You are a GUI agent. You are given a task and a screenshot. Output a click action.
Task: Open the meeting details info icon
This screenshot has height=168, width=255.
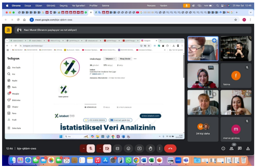(223, 148)
